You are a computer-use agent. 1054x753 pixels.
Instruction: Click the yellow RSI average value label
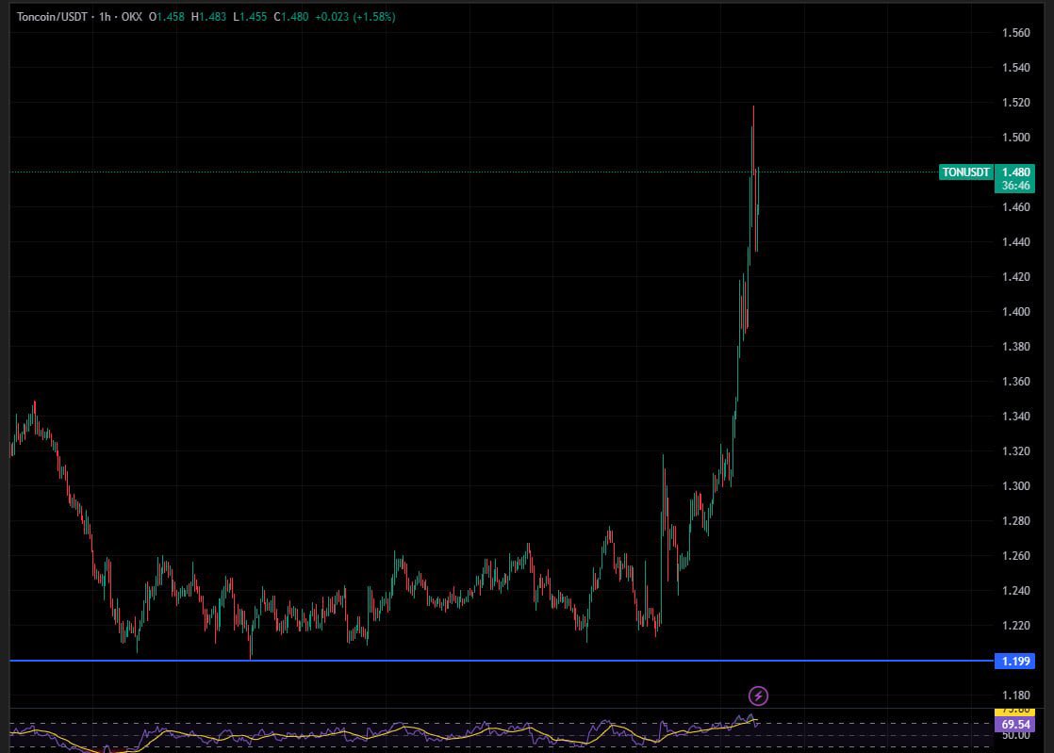pyautogui.click(x=1016, y=712)
